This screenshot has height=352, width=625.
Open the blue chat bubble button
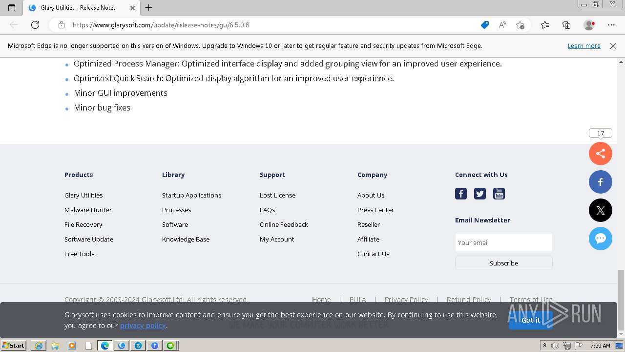point(601,239)
